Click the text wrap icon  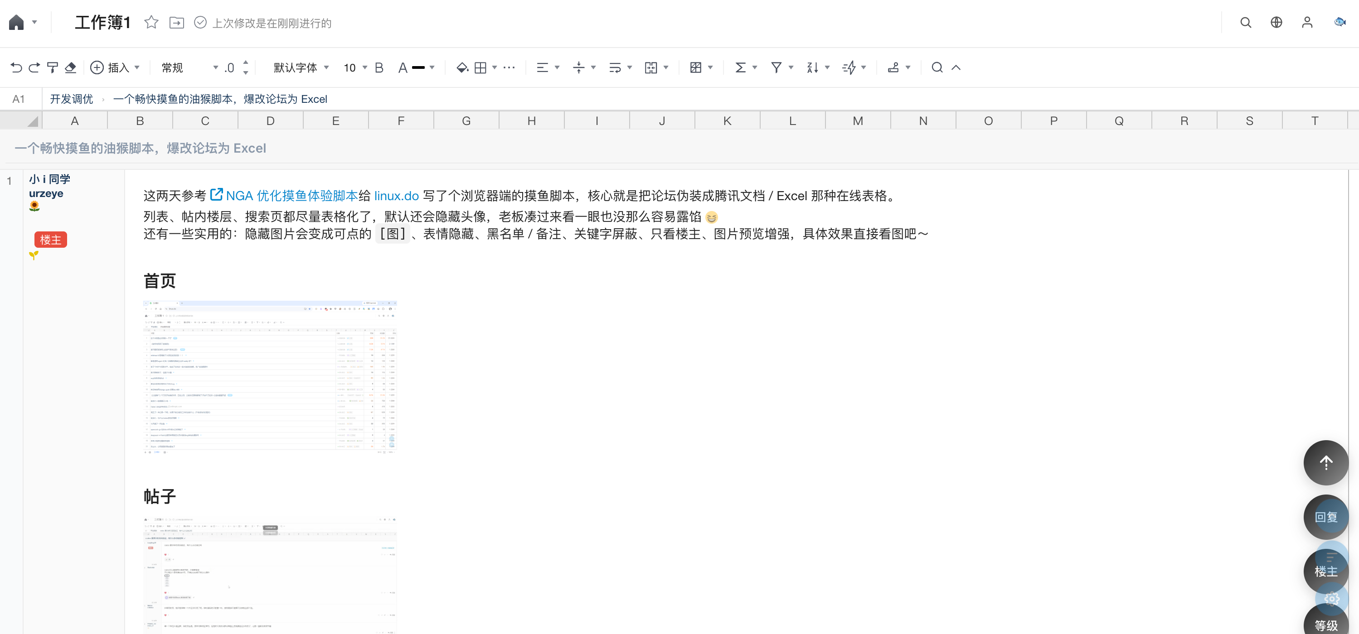(615, 67)
